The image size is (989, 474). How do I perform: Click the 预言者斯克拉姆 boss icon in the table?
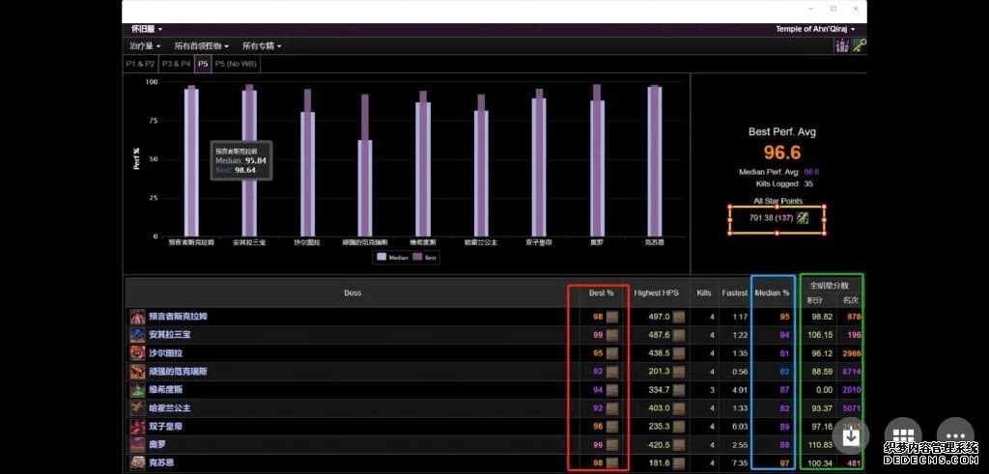[x=137, y=317]
